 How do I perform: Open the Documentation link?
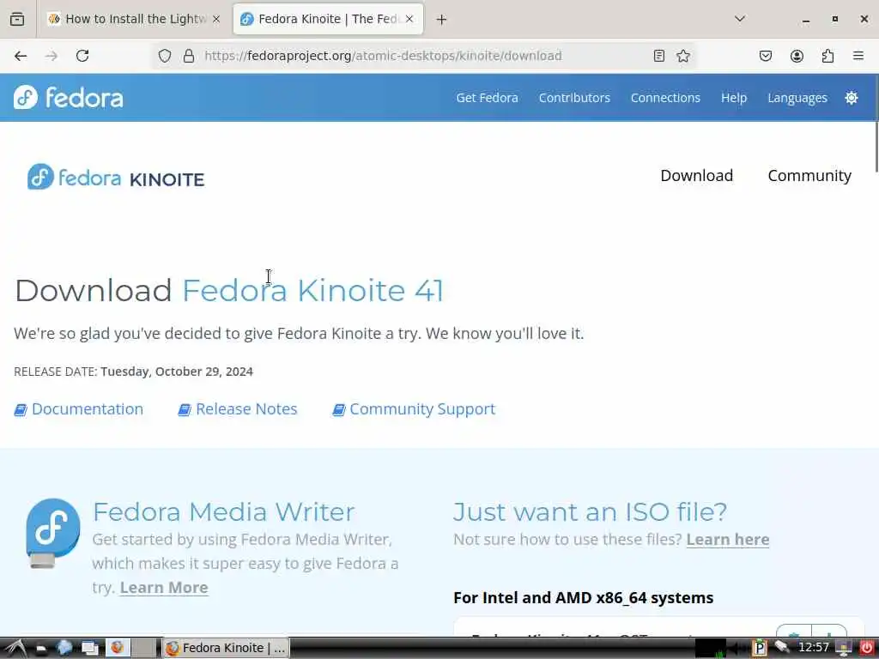pyautogui.click(x=79, y=409)
